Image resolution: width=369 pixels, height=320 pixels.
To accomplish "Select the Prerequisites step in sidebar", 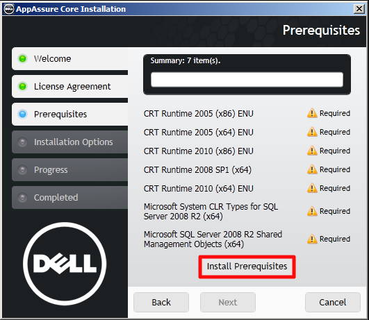I will pos(70,114).
